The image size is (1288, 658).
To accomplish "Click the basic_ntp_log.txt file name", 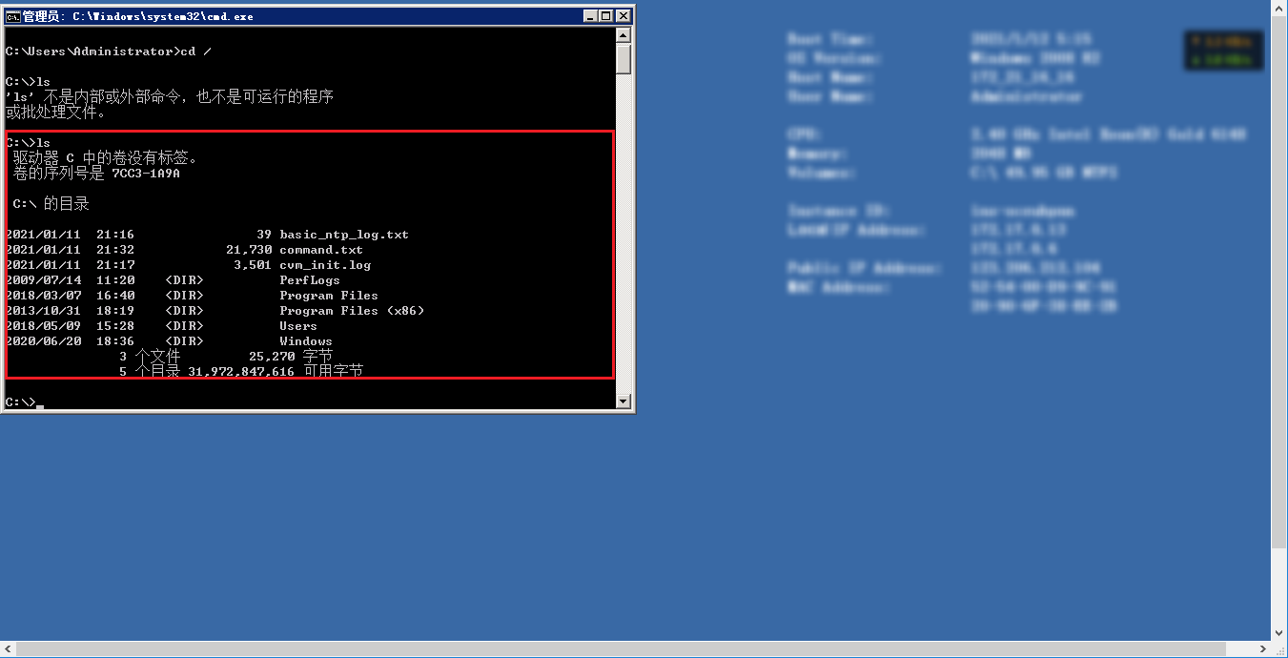I will tap(342, 234).
